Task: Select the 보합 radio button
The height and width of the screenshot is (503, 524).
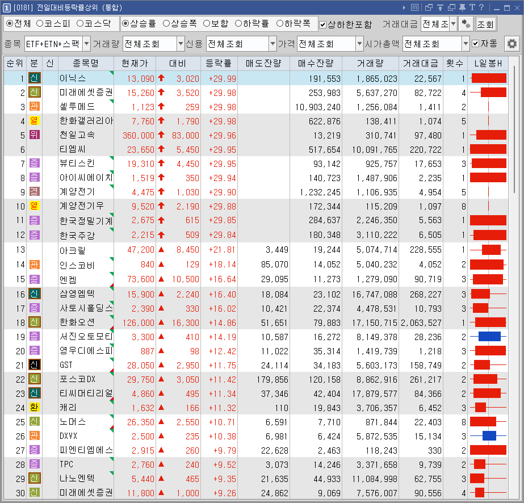Action: (207, 23)
